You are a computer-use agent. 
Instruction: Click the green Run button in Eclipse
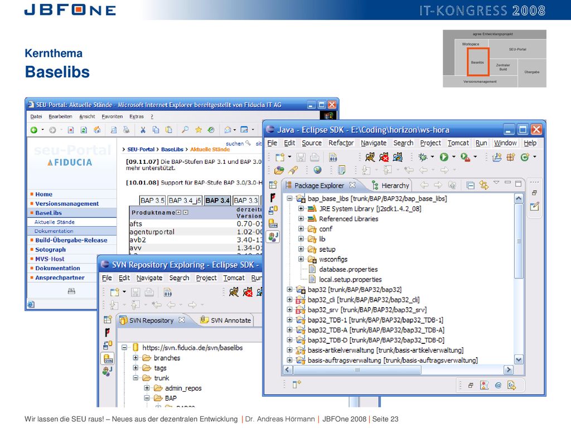(x=444, y=157)
